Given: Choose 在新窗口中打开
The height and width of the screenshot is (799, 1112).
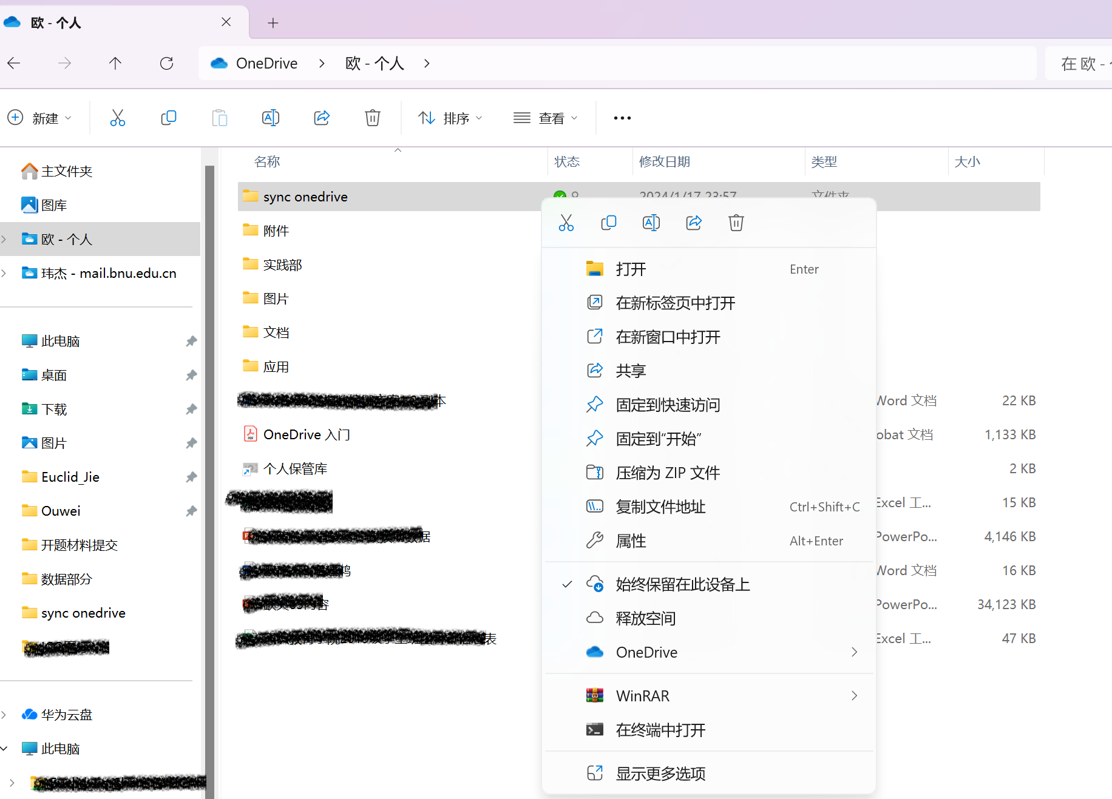Looking at the screenshot, I should click(708, 337).
